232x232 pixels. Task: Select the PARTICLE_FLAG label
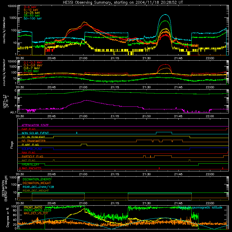point(32,156)
